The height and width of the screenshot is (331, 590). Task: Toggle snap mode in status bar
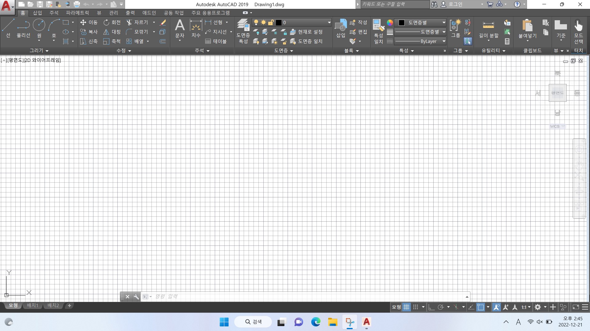point(415,307)
